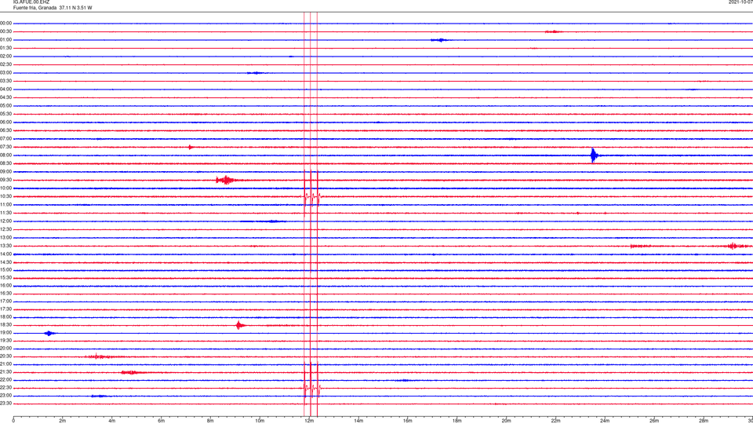Image resolution: width=753 pixels, height=424 pixels.
Task: Select the 14:30 trace time label
Action: tap(5, 262)
